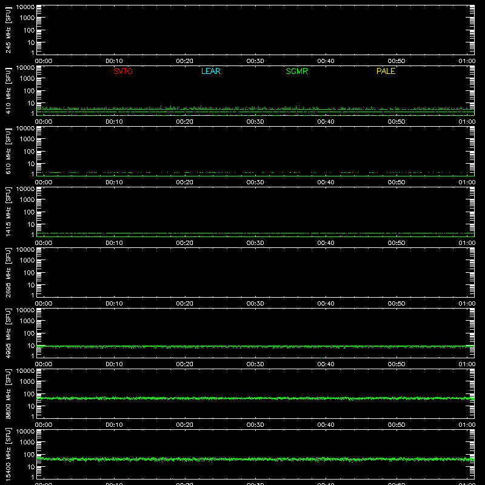Click the 15400 MHz green flux trace

click(255, 460)
